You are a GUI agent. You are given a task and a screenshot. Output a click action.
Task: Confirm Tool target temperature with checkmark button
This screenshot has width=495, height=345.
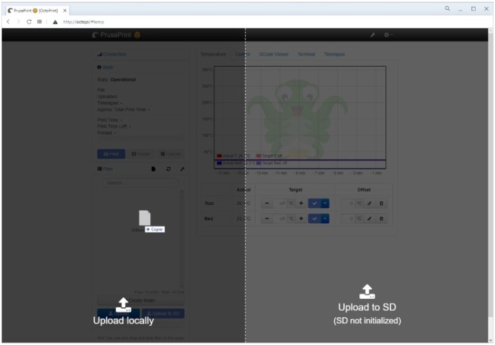point(314,203)
